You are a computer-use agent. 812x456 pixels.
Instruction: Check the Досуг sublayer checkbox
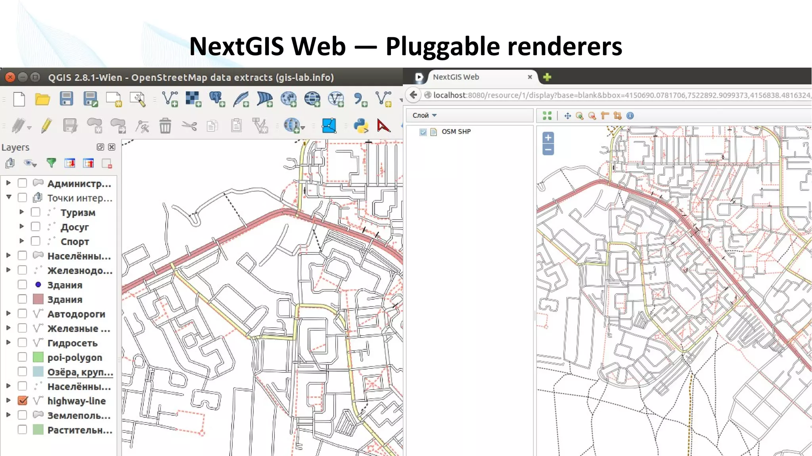click(36, 226)
